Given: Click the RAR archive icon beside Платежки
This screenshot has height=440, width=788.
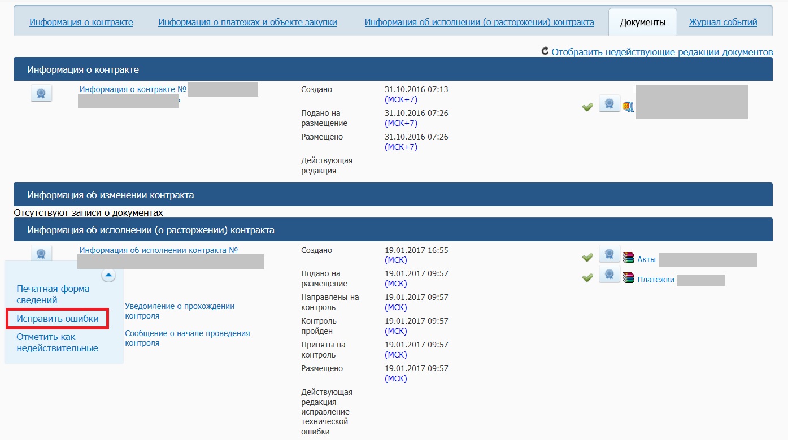Looking at the screenshot, I should click(x=628, y=278).
